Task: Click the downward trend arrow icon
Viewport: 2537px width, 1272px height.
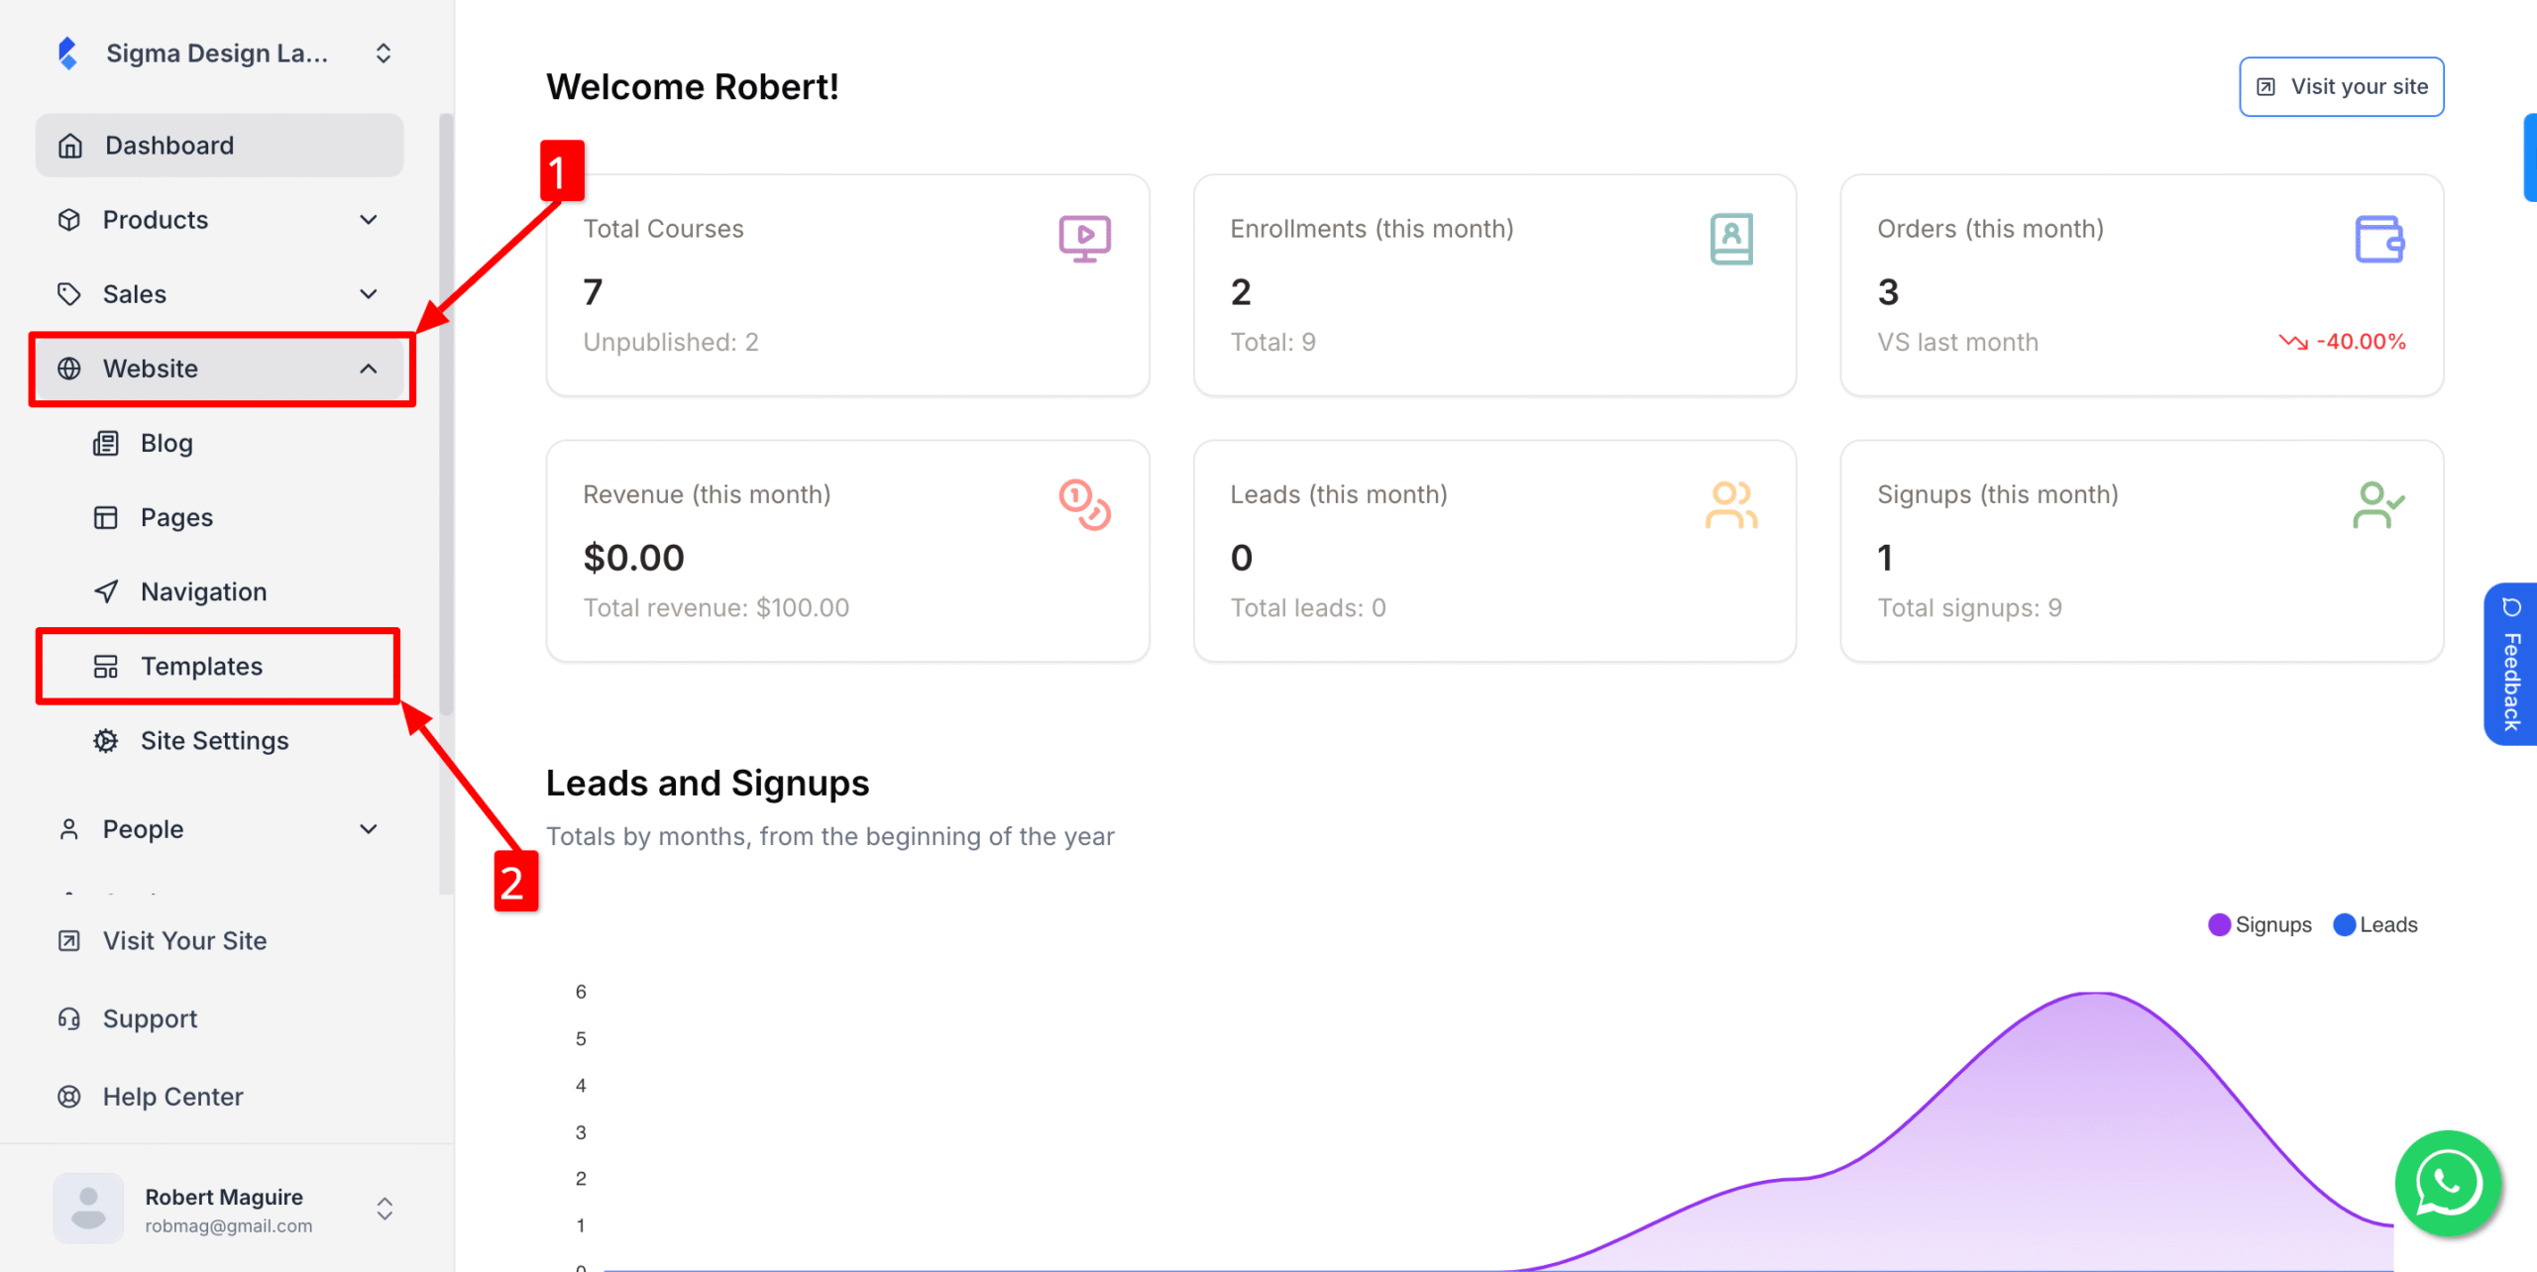Action: [x=2293, y=342]
